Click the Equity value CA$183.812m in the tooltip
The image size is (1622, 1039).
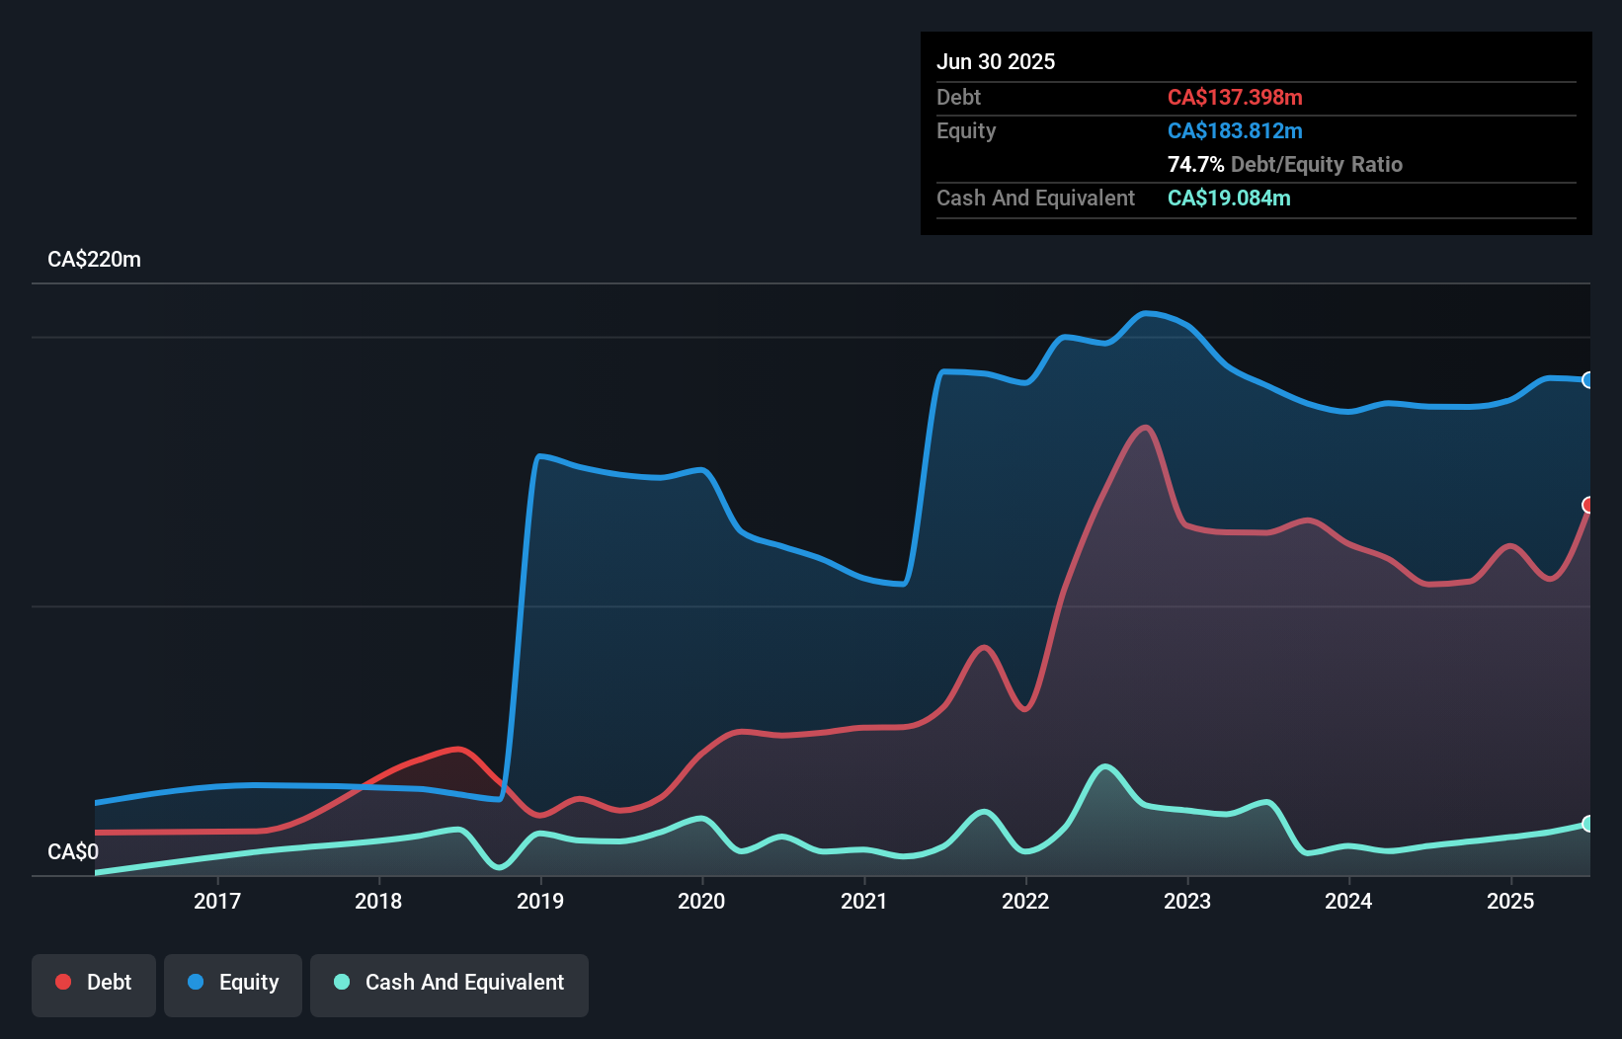click(1235, 130)
